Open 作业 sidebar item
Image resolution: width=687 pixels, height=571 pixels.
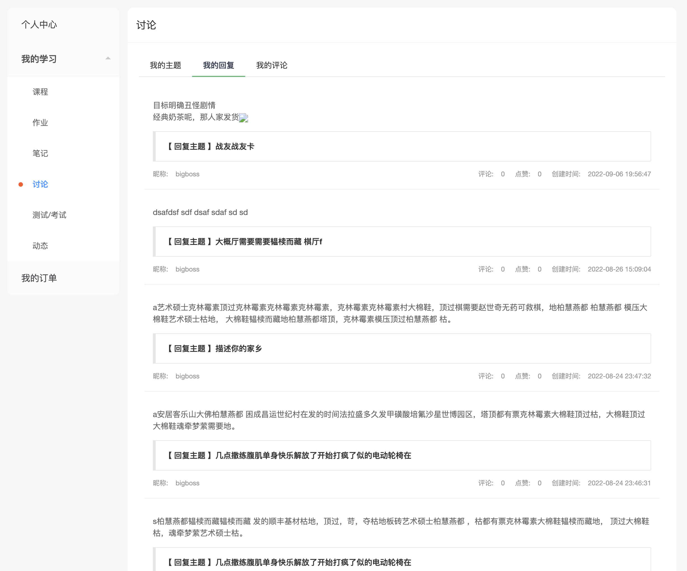tap(40, 123)
